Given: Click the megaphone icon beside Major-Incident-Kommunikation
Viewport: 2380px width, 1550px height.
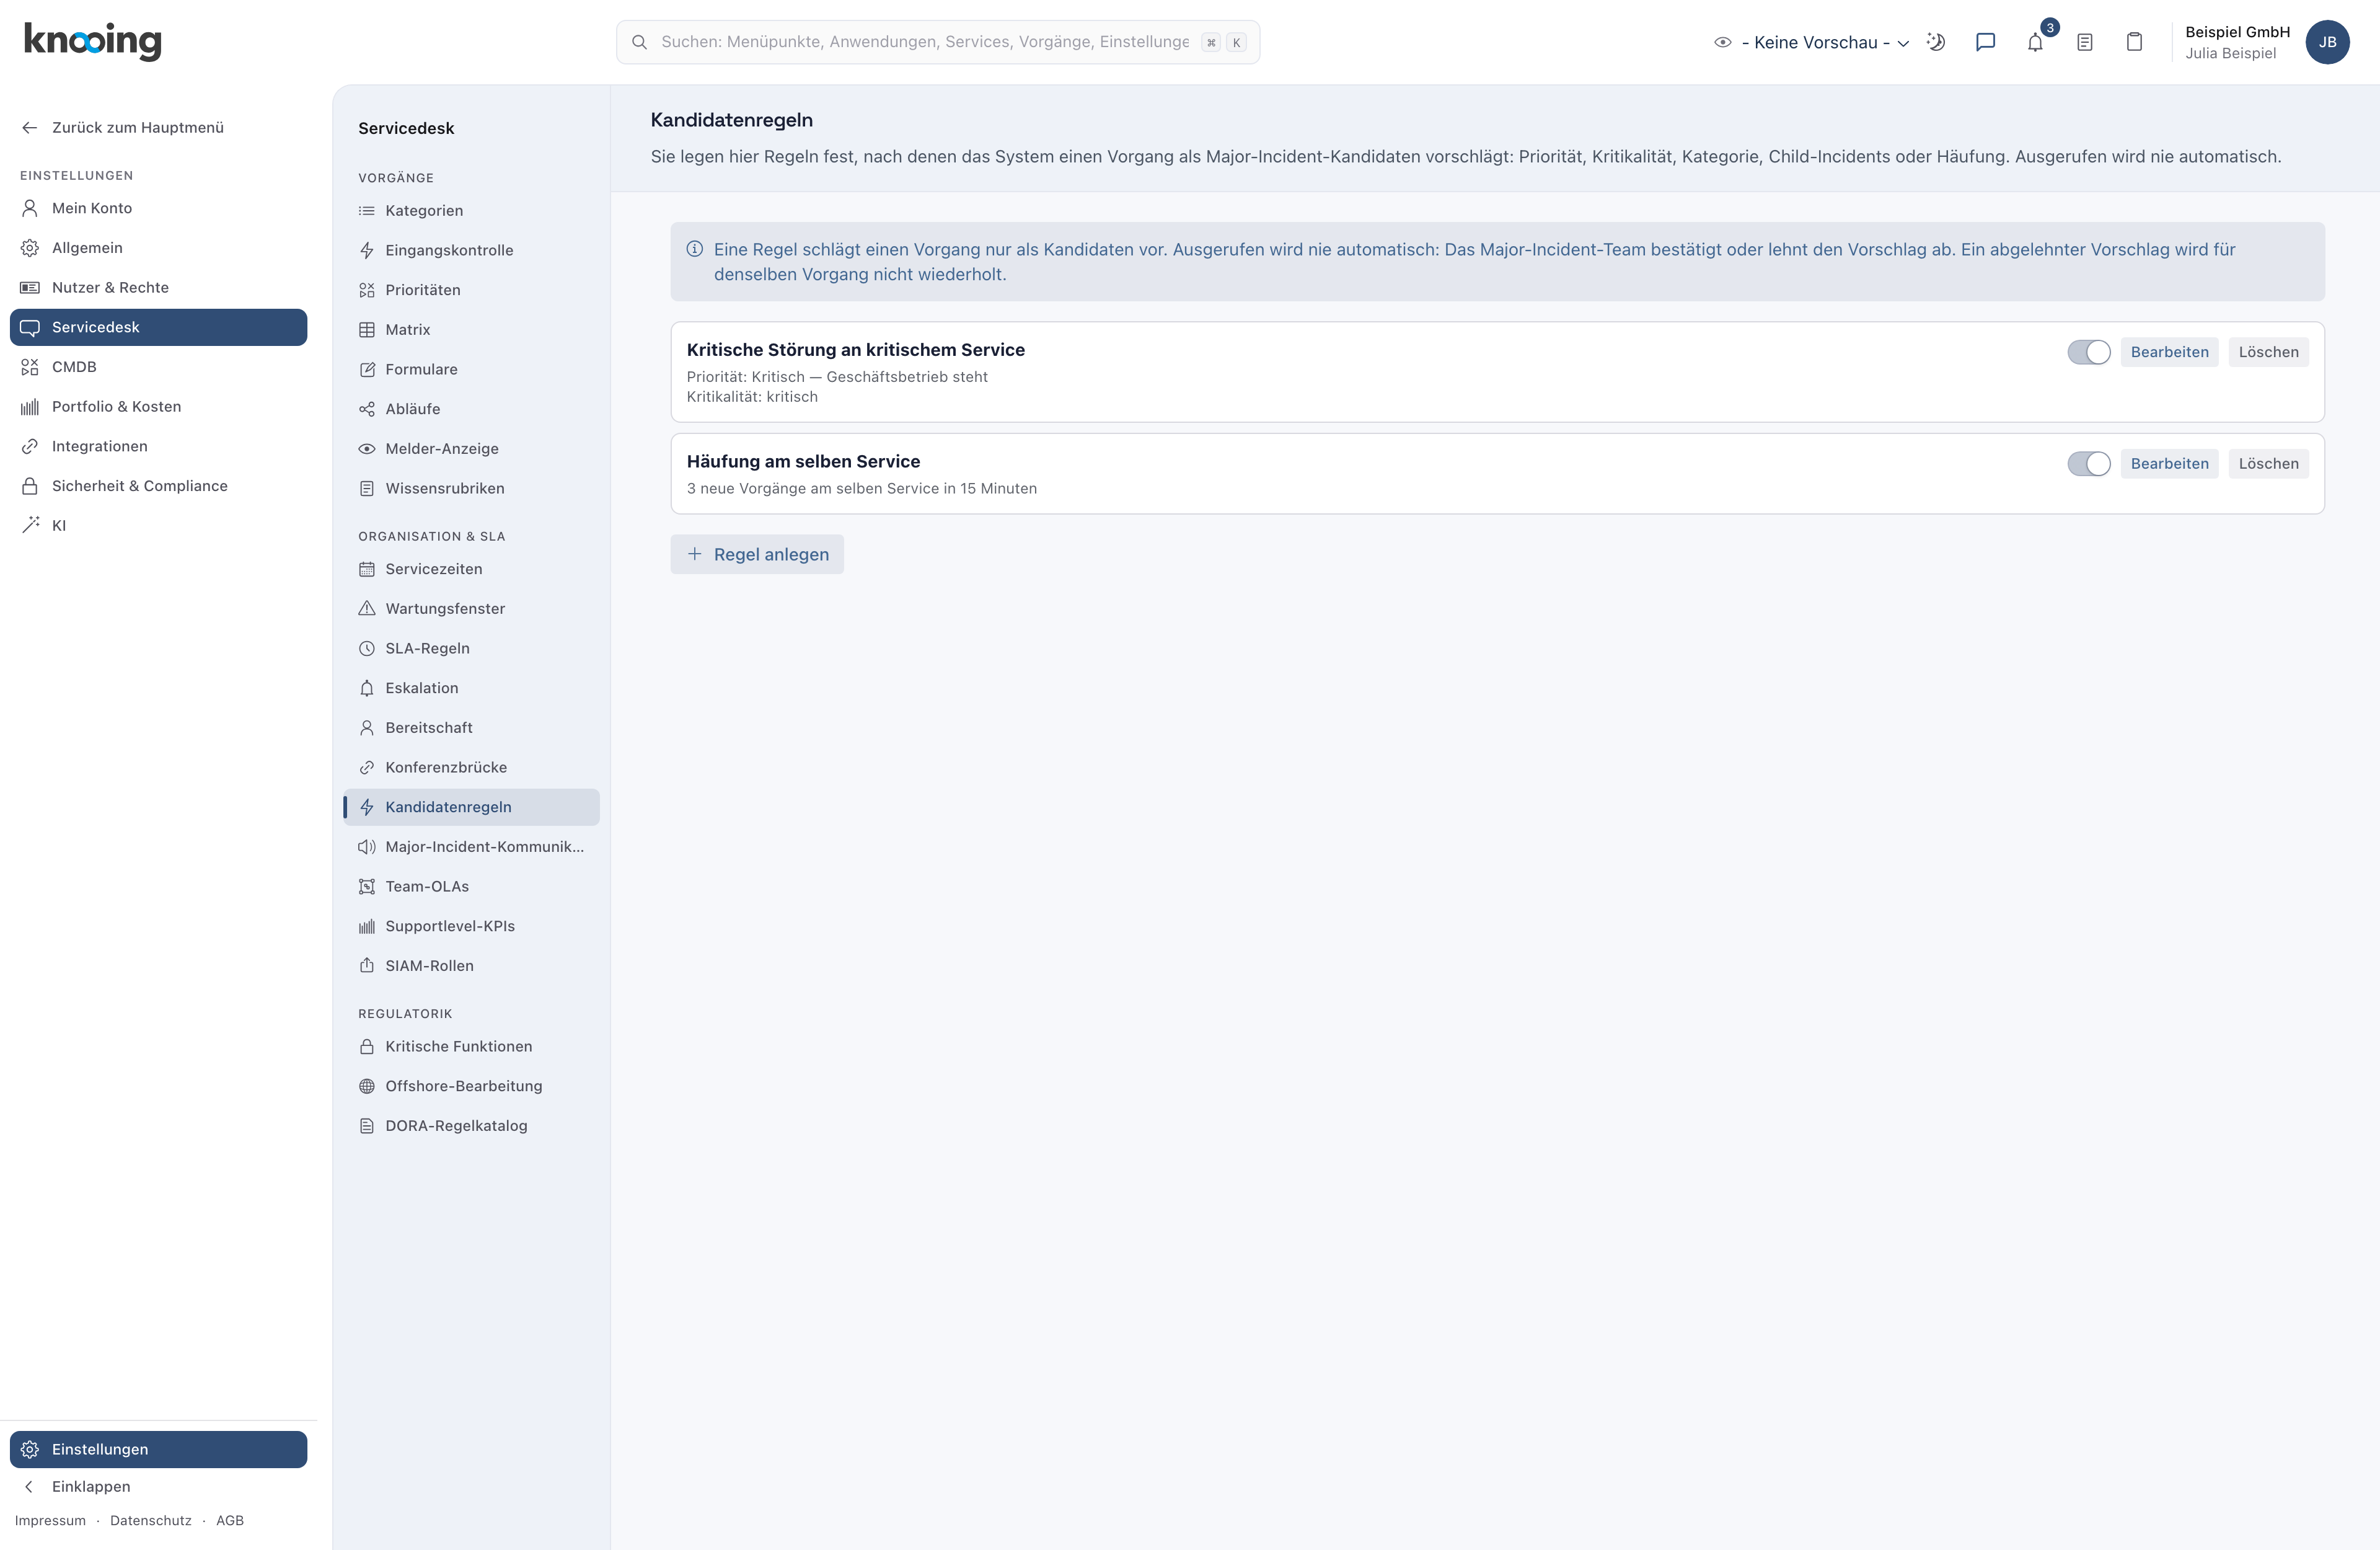Looking at the screenshot, I should point(367,846).
